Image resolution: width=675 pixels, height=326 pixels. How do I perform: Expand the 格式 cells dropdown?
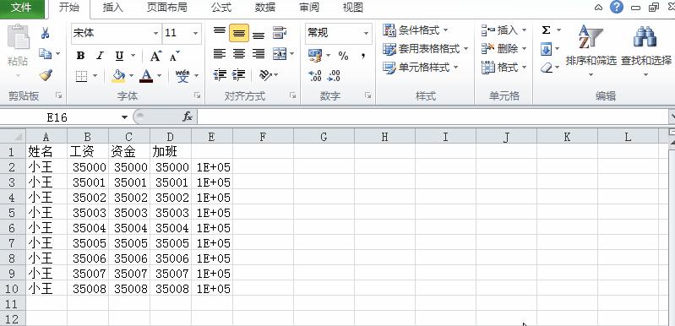524,68
